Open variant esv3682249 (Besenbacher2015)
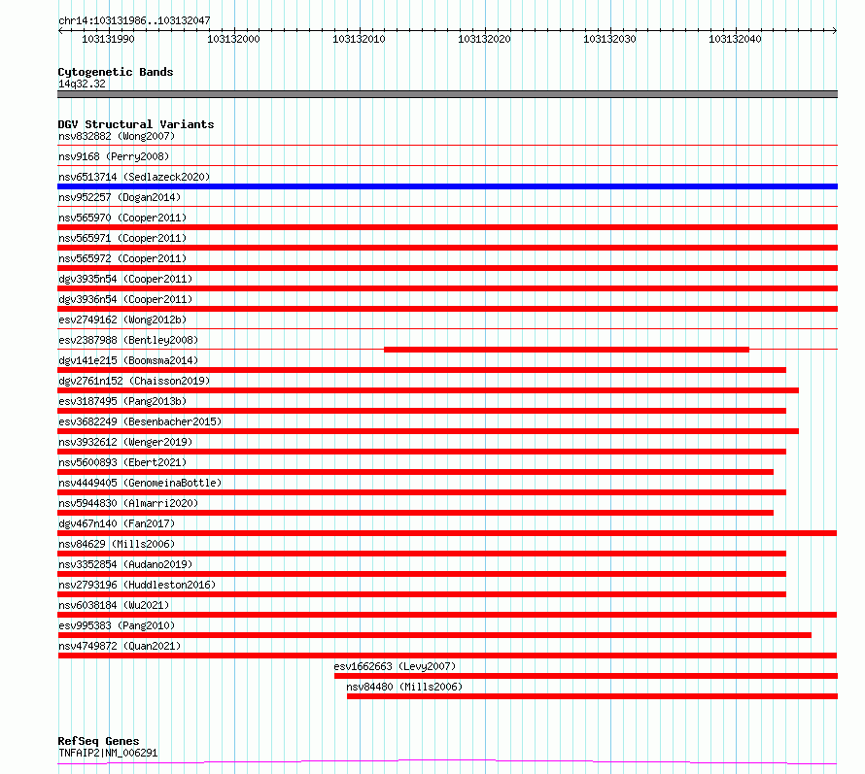The image size is (865, 774). point(140,421)
